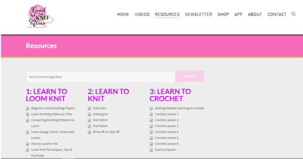Open How to Loom a Hat article
Screen dimensions: 303x159
point(44,144)
